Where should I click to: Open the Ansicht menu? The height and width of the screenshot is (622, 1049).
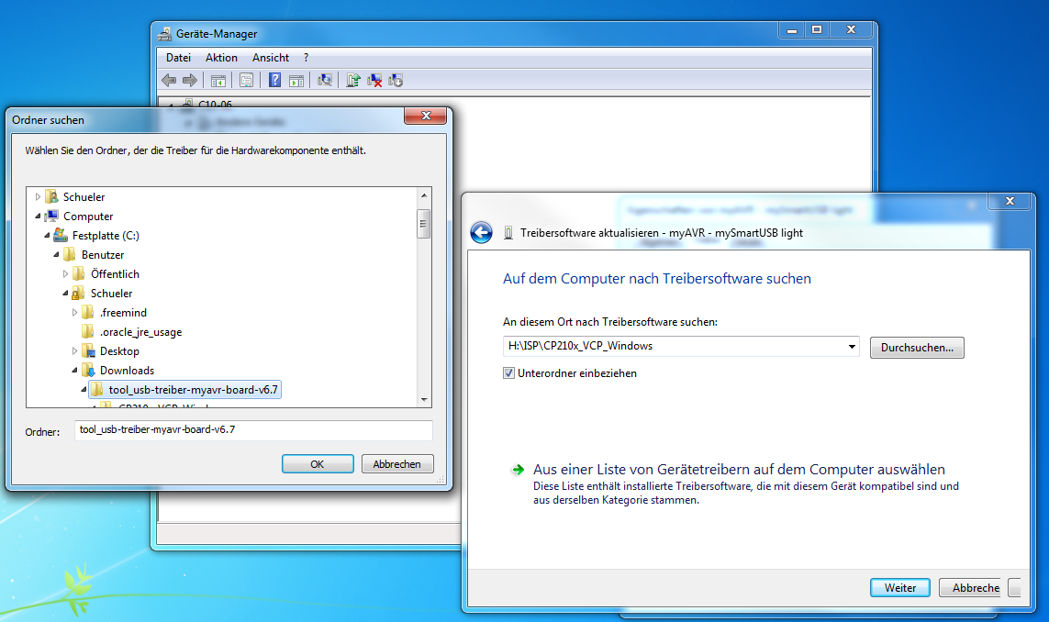[x=271, y=58]
